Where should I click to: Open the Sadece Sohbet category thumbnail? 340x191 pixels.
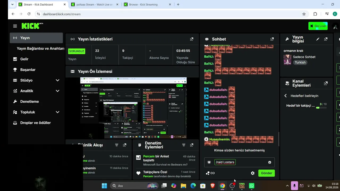click(x=287, y=60)
